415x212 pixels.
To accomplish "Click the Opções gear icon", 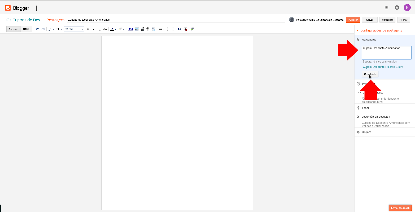I will click(358, 132).
